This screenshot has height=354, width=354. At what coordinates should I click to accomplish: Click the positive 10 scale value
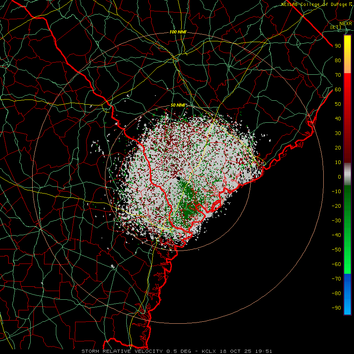point(338,162)
